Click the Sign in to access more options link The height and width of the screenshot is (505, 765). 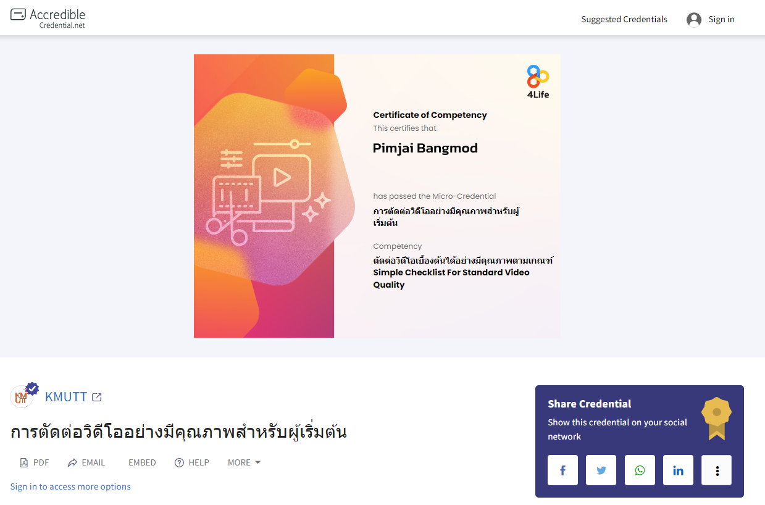tap(70, 486)
